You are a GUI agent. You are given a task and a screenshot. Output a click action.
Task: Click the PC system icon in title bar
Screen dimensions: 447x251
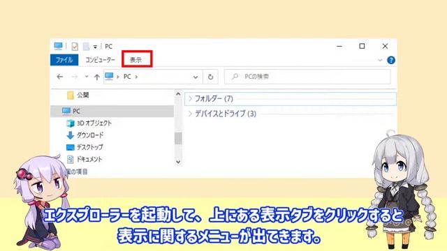[x=59, y=46]
